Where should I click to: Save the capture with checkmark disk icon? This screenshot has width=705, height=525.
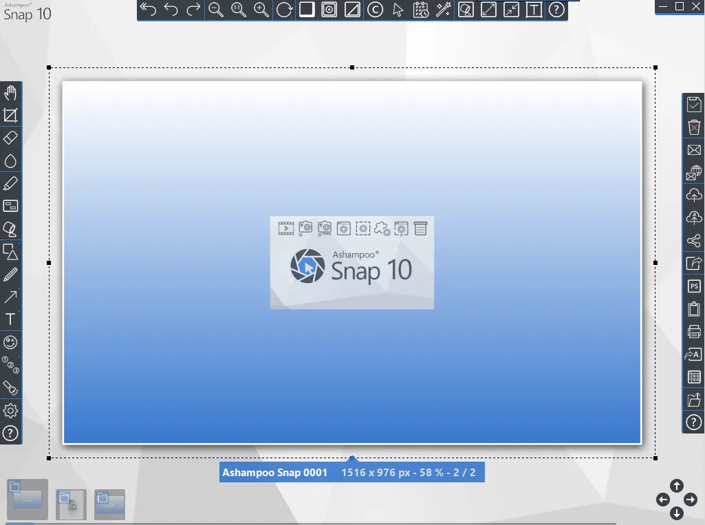[x=694, y=105]
